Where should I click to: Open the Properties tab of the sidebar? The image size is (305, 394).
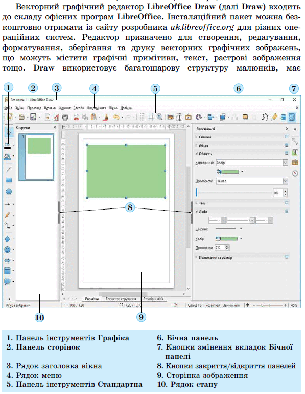(295, 141)
